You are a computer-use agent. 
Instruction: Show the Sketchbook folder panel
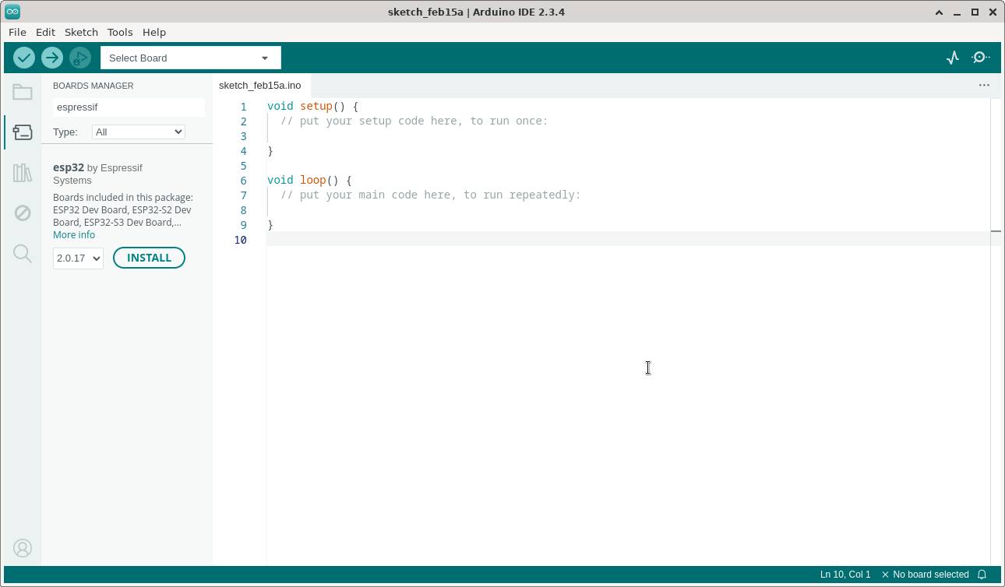23,92
